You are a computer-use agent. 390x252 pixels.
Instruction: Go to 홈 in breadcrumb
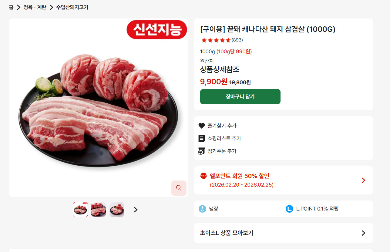click(x=11, y=7)
